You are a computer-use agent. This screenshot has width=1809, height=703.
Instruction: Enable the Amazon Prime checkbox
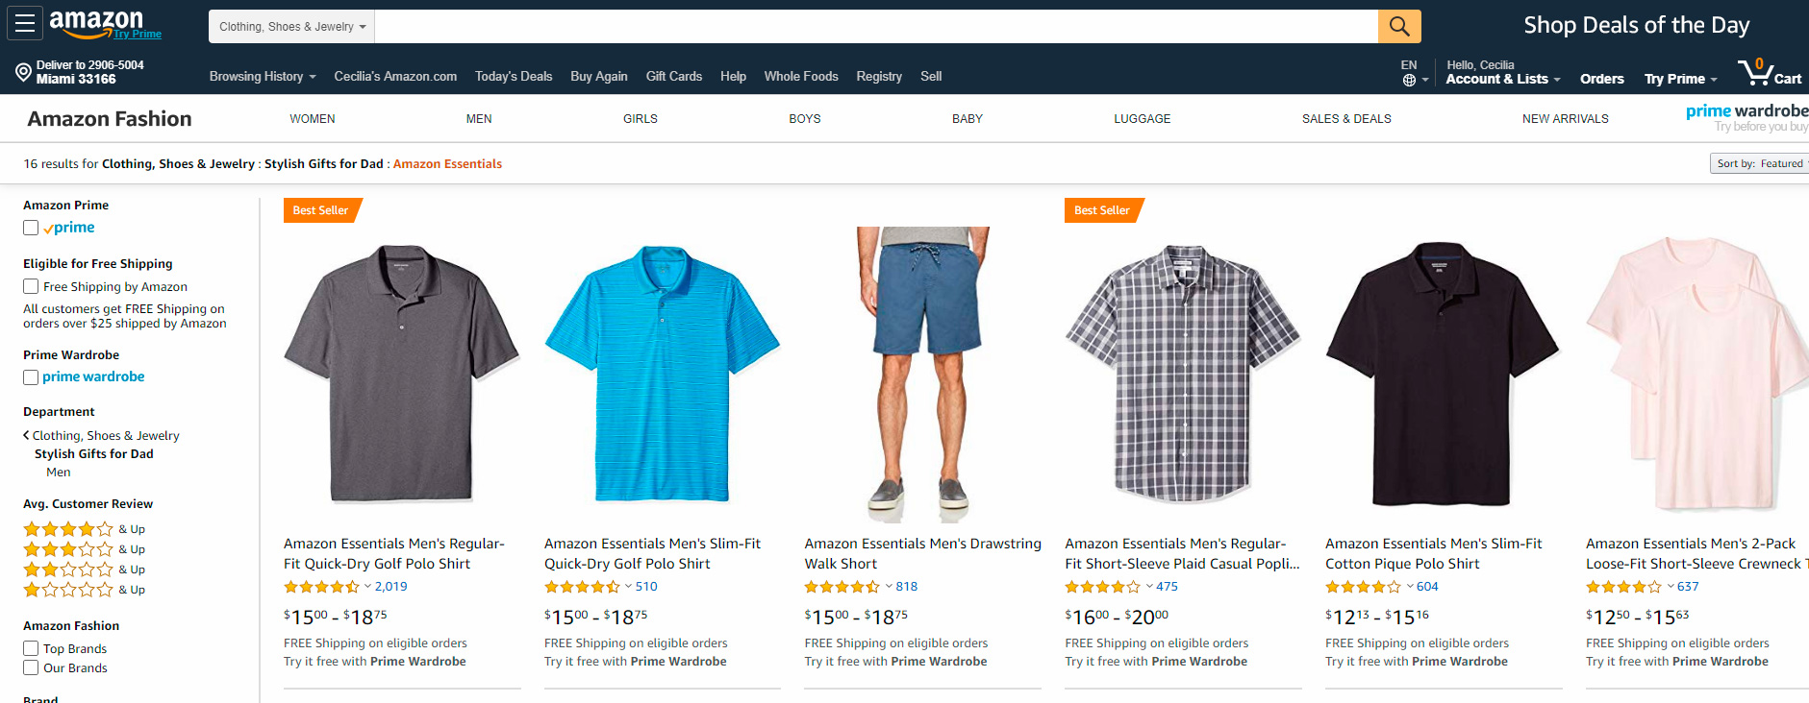click(31, 228)
